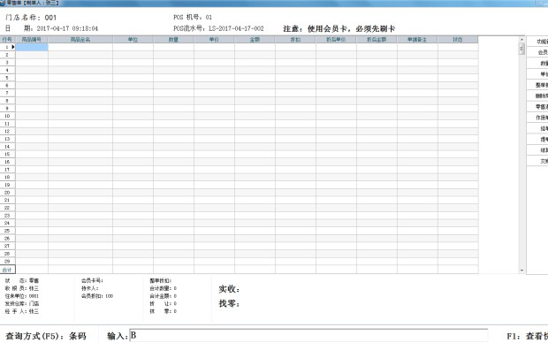Select row number 10 in the grid
This screenshot has width=548, height=343.
7,116
